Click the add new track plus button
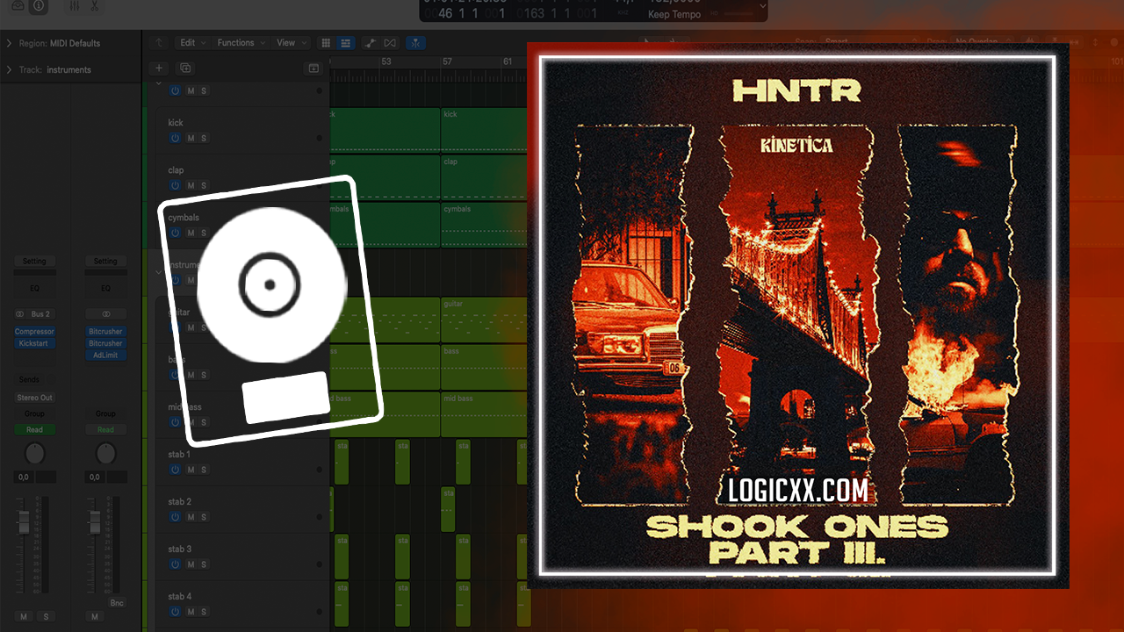This screenshot has height=632, width=1124. click(x=158, y=68)
